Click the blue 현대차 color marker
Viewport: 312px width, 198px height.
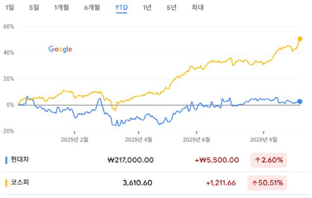[x=6, y=159]
